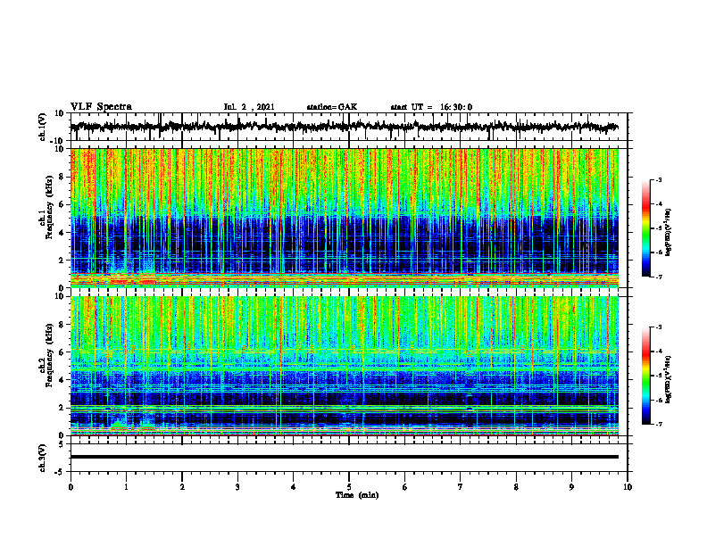Image resolution: width=707 pixels, height=546 pixels.
Task: Click the time axis tick label "8"
Action: coord(516,487)
